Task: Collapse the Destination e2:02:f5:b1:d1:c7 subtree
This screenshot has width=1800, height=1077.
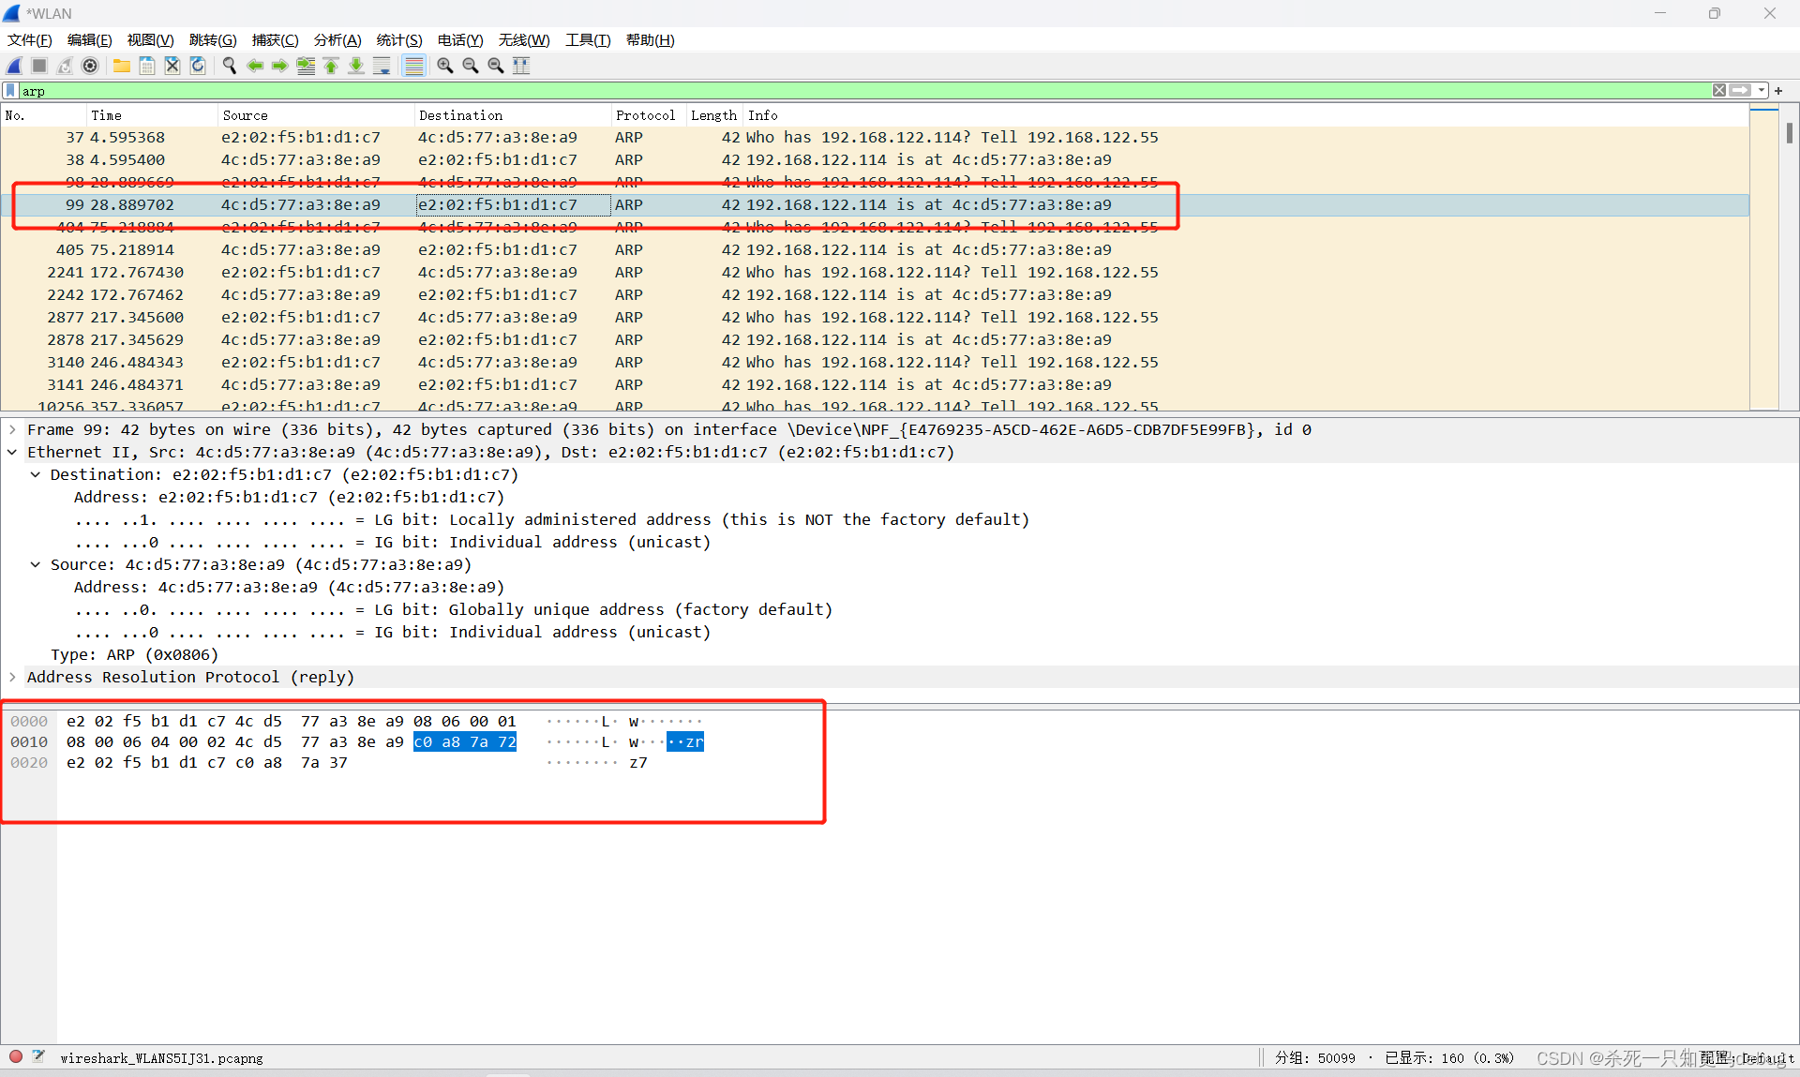Action: (x=35, y=474)
